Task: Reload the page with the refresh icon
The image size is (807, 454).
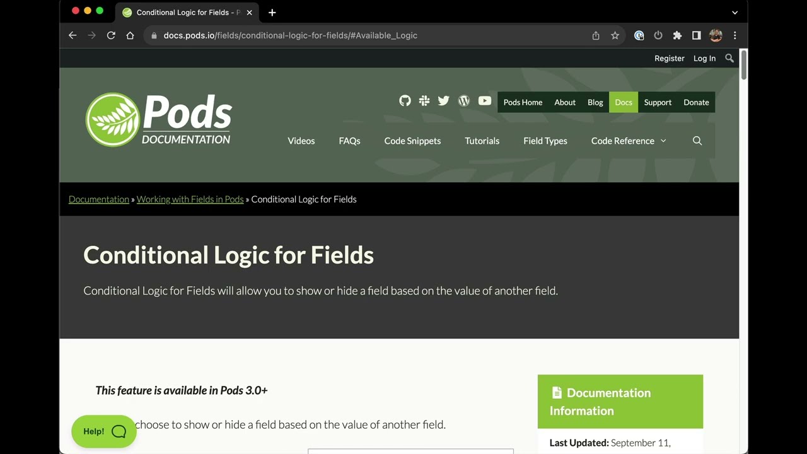Action: coord(111,35)
